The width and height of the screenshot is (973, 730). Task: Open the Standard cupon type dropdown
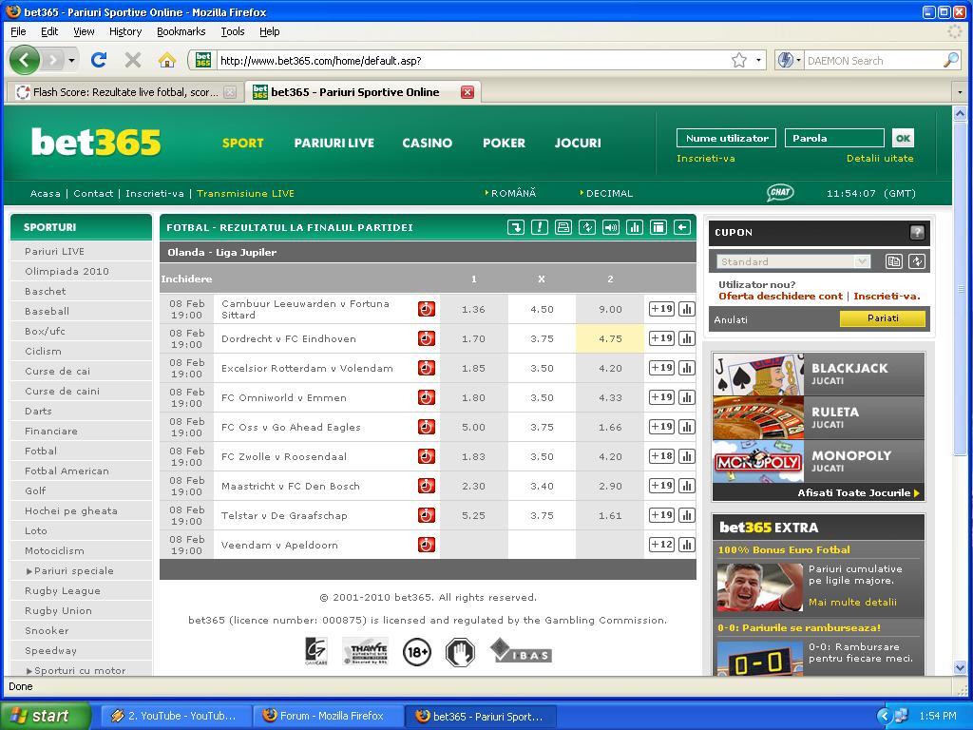pos(793,261)
